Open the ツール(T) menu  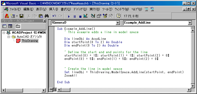[107, 9]
